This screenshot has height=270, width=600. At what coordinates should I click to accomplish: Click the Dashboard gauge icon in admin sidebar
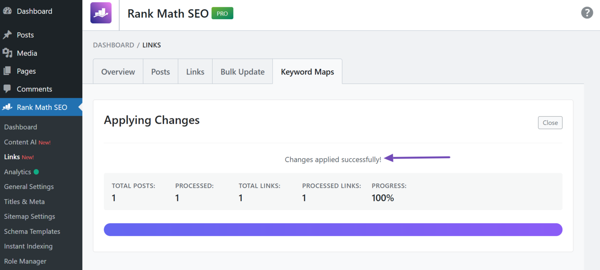(x=7, y=11)
